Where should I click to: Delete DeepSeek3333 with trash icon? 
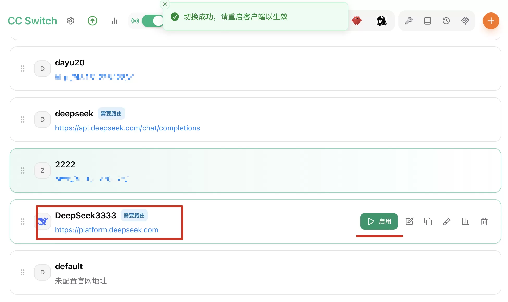[x=484, y=221]
